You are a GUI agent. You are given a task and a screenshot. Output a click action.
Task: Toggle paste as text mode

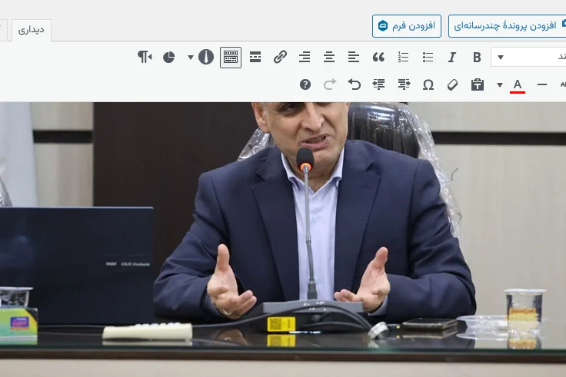478,84
